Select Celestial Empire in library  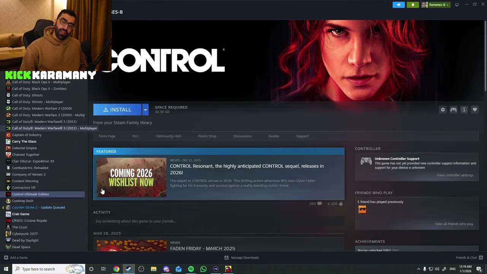[x=24, y=148]
